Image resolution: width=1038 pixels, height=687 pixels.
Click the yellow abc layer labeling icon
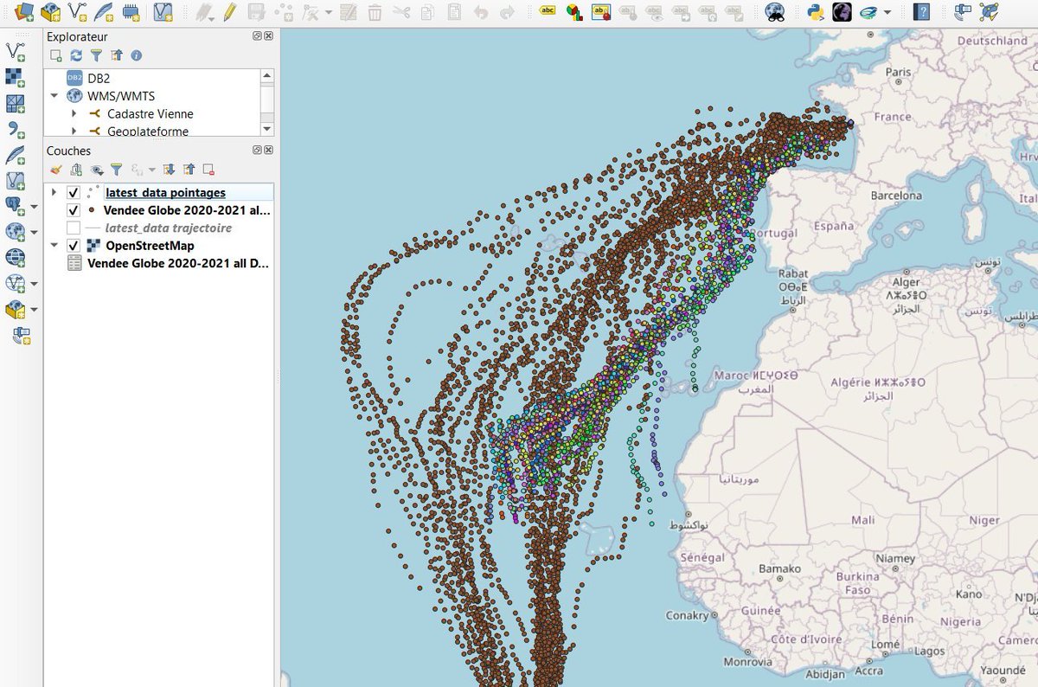548,11
